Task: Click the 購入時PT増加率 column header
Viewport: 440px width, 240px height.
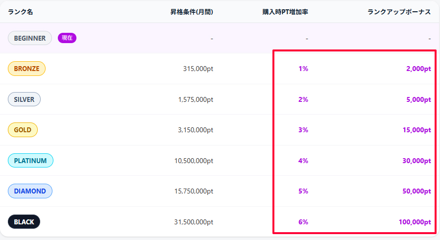Action: point(285,12)
